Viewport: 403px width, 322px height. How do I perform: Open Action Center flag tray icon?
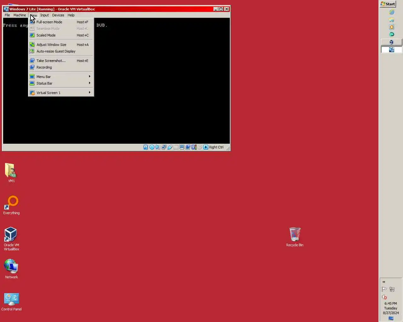point(384,289)
